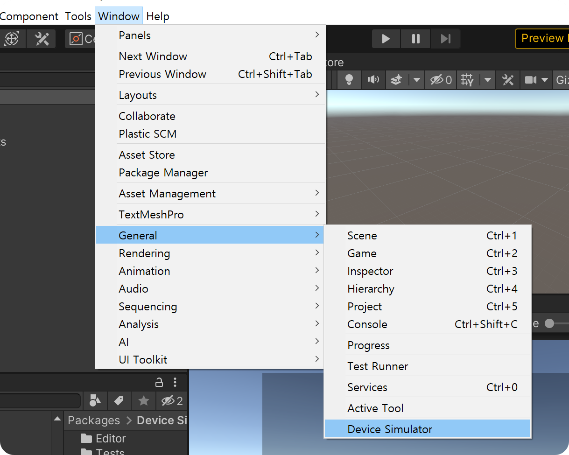
Task: Open the Test Runner window
Action: [x=428, y=366]
